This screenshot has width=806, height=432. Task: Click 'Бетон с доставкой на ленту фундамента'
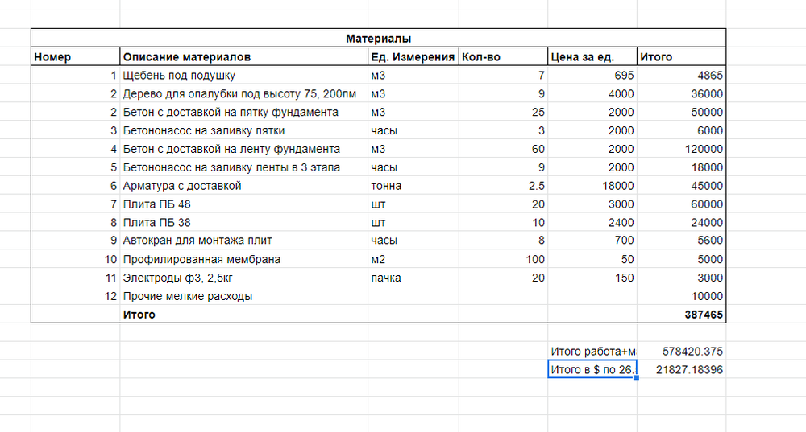pos(244,149)
